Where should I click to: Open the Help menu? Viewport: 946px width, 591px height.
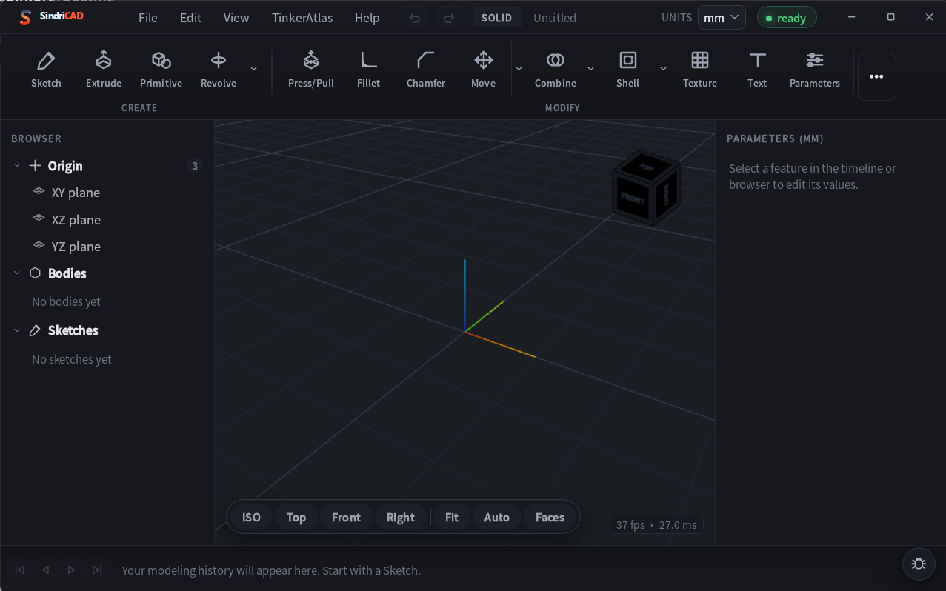(367, 18)
